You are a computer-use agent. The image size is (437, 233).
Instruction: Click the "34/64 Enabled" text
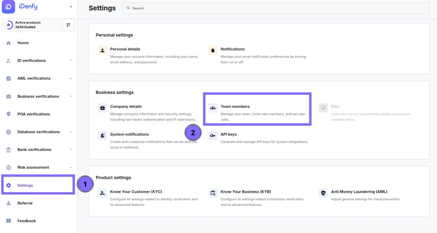25,27
